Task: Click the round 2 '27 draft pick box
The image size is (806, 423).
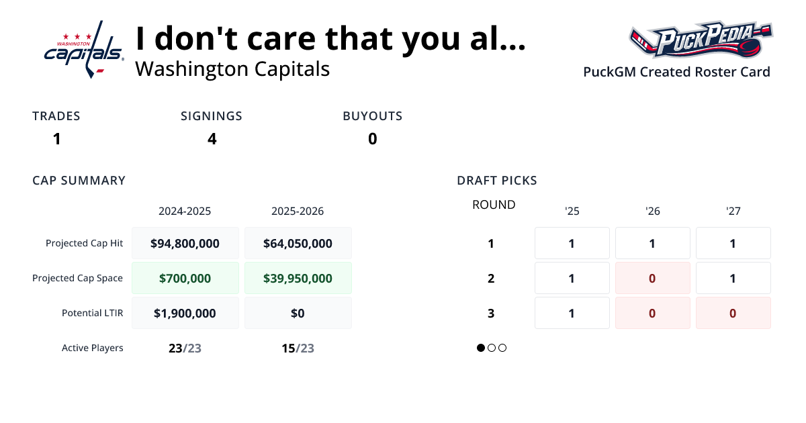Action: click(733, 278)
